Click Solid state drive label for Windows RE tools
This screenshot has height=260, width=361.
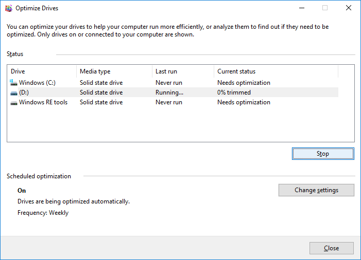[x=101, y=102]
